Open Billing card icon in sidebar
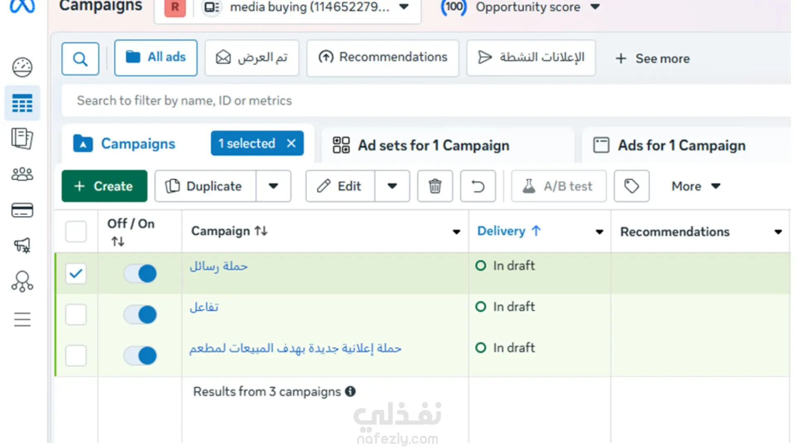Viewport: 795px width, 447px height. (x=22, y=210)
